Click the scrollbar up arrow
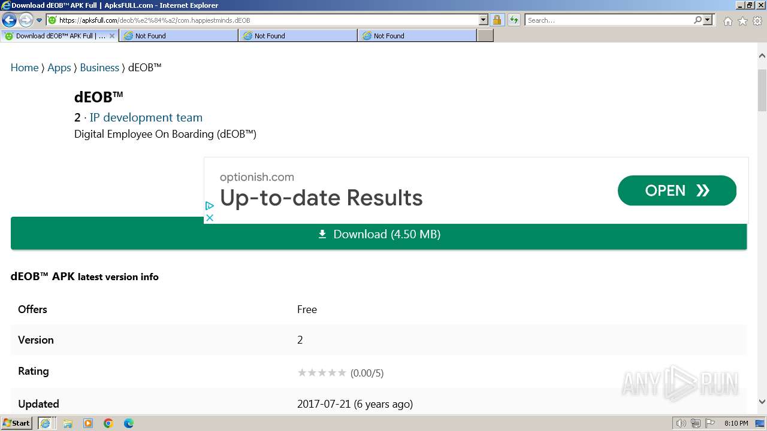The image size is (767, 431). point(762,56)
